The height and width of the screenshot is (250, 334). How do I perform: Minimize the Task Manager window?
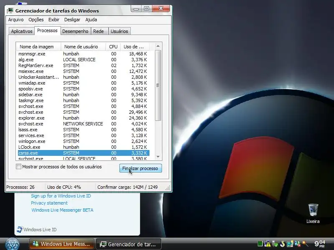[137, 9]
